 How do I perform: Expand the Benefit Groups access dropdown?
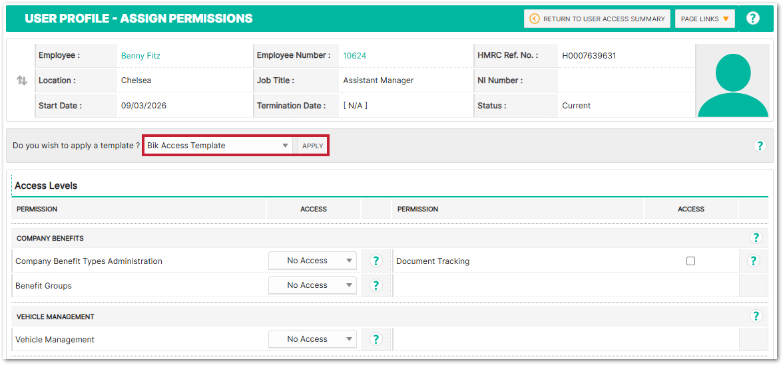pos(312,285)
